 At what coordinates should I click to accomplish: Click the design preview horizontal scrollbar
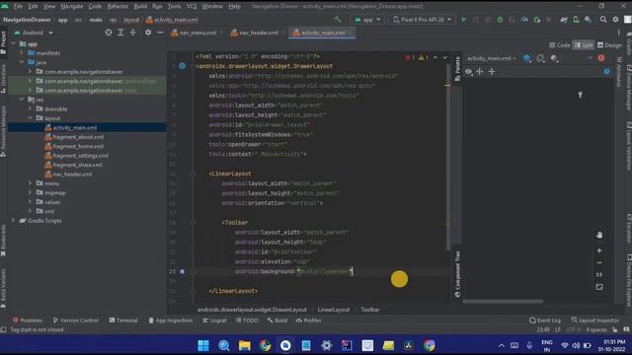(503, 301)
